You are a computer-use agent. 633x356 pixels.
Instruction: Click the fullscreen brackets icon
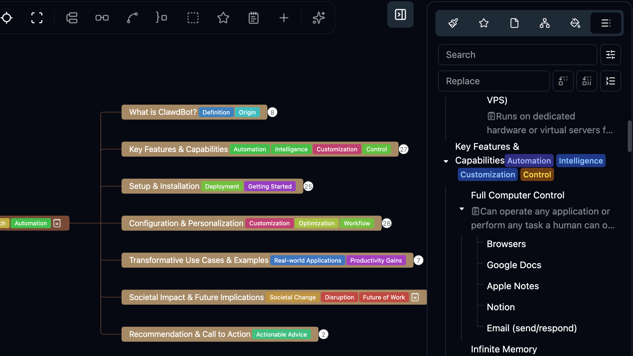coord(37,18)
